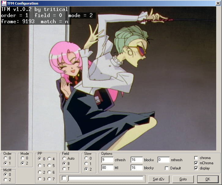Select Mode radio button 2
The image size is (222, 185).
coord(23,163)
